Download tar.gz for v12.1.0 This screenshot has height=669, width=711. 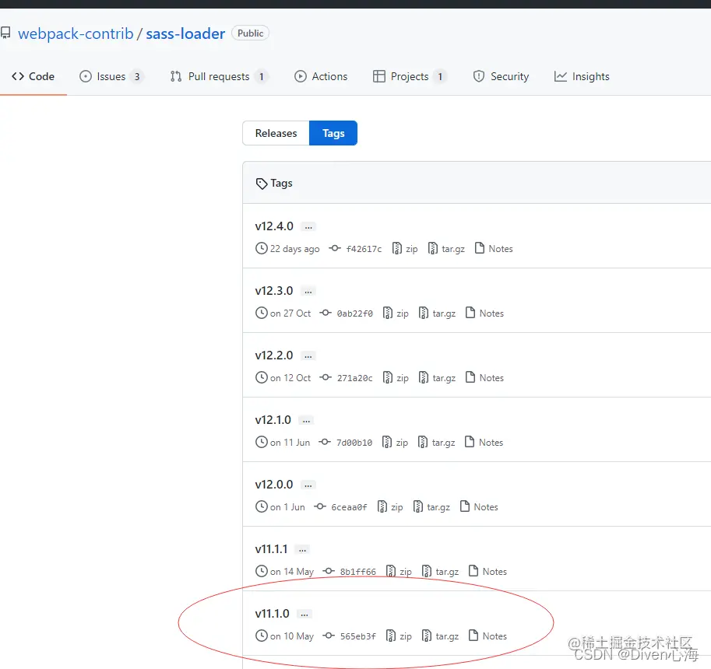[437, 443]
